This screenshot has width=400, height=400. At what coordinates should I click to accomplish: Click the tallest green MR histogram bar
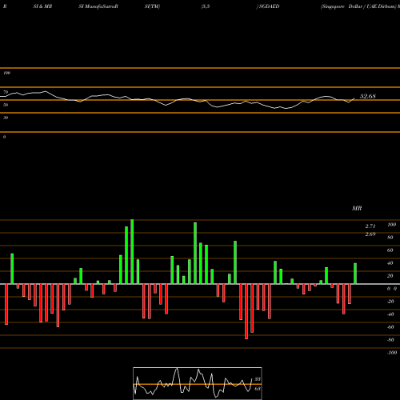[132, 252]
